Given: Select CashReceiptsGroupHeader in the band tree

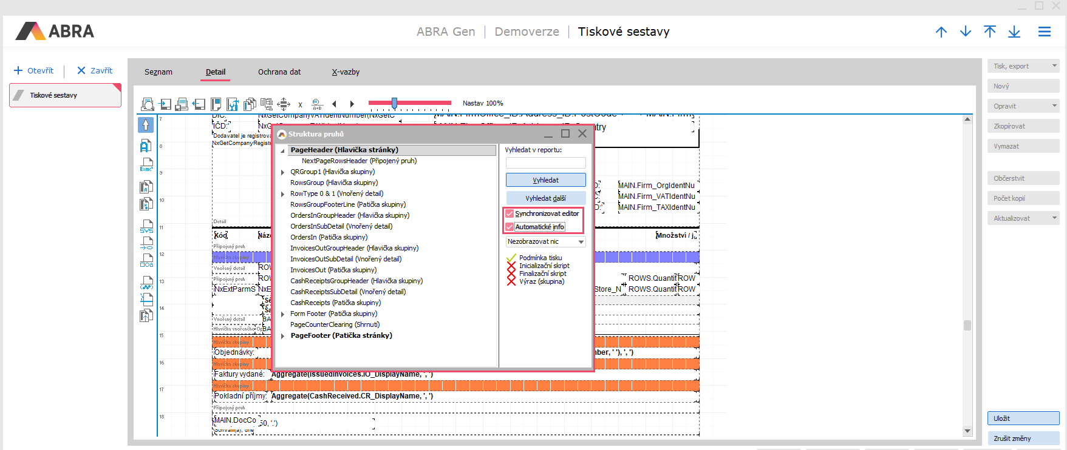Looking at the screenshot, I should pos(356,281).
